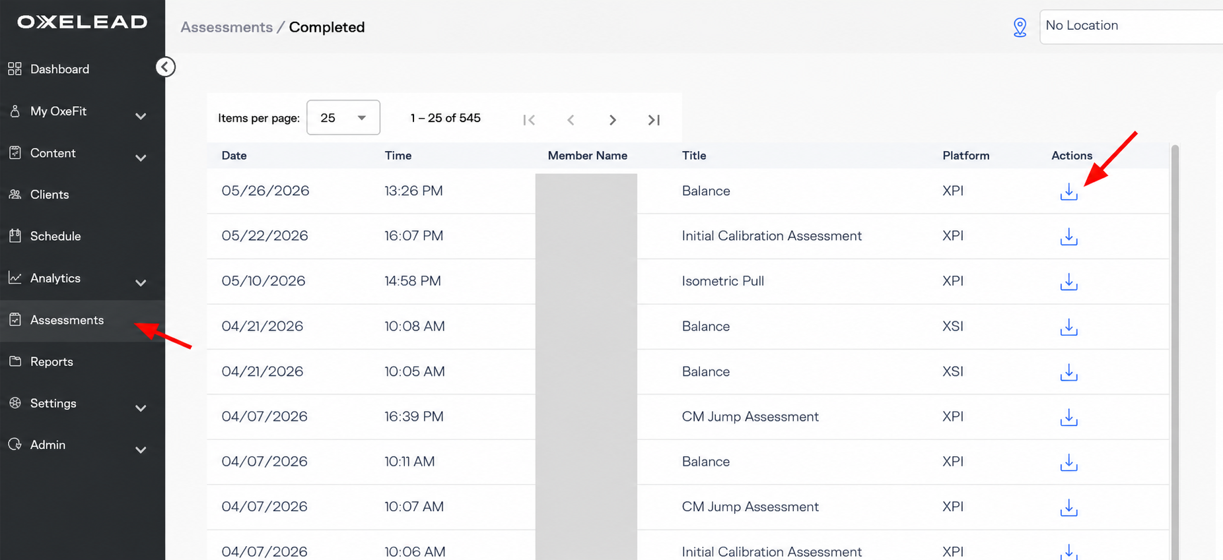Click the Content checklist icon
Screen dimensions: 1223x560
coord(15,152)
